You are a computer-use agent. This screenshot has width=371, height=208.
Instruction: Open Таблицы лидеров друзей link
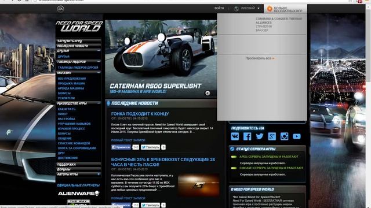[78, 68]
